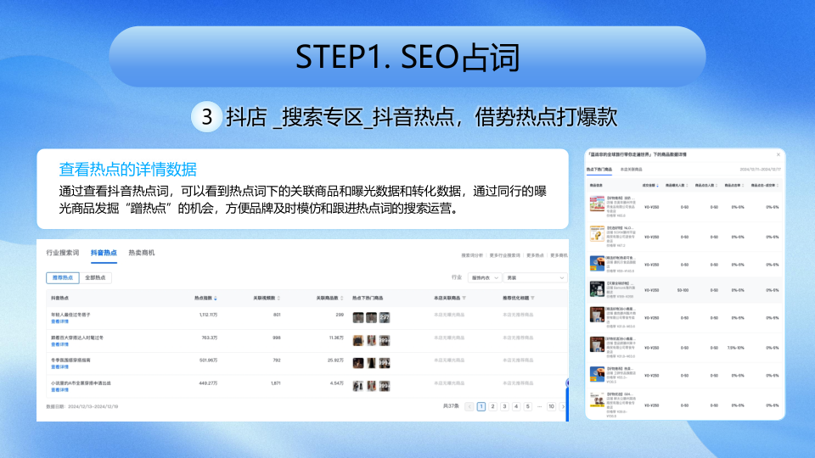The height and width of the screenshot is (458, 815).
Task: Click the previous page arrow
Action: click(469, 406)
